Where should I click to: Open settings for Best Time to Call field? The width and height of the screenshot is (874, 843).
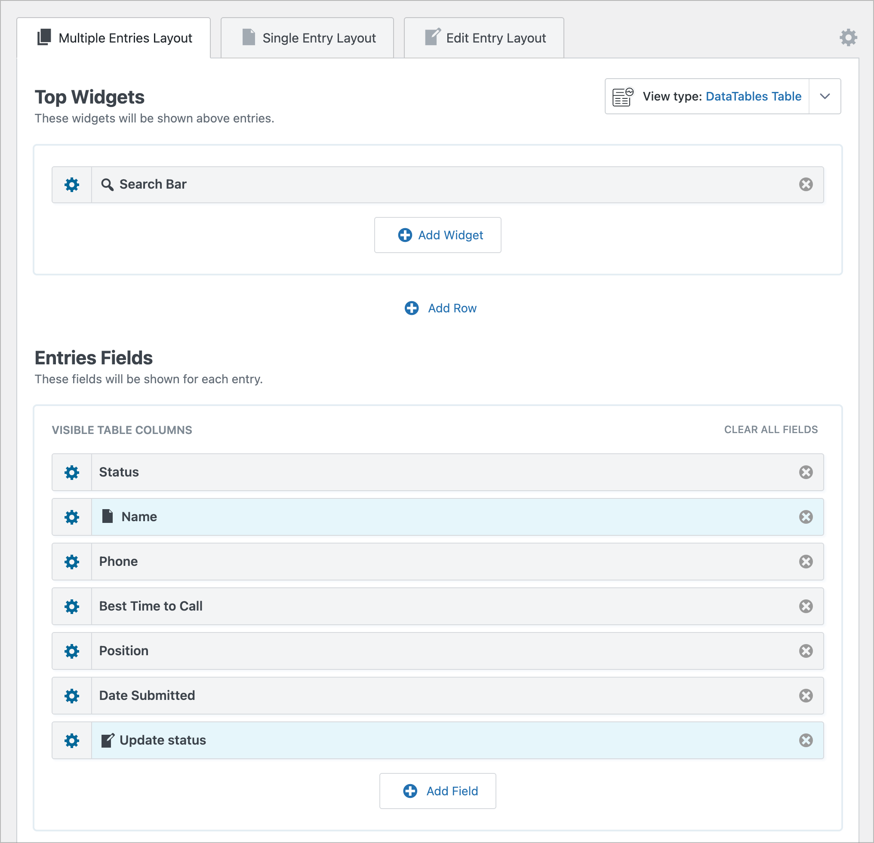pyautogui.click(x=72, y=606)
